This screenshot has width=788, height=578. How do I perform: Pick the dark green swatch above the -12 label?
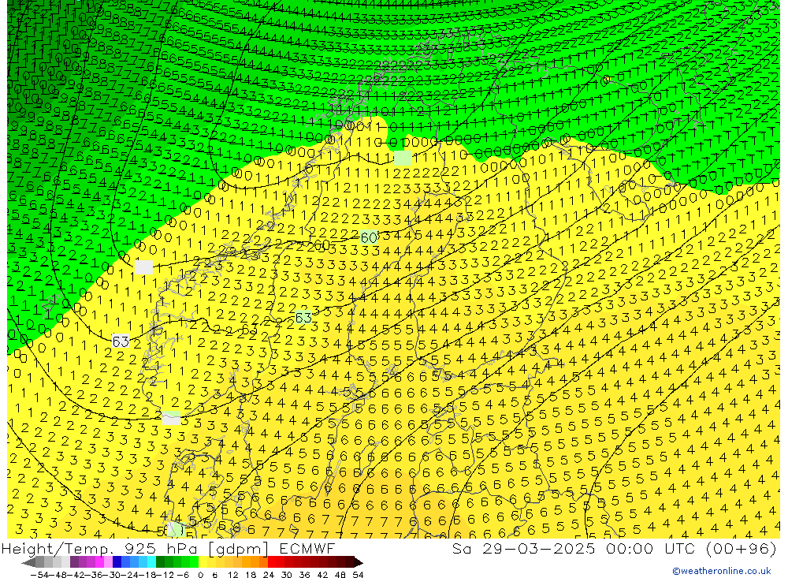[x=160, y=562]
